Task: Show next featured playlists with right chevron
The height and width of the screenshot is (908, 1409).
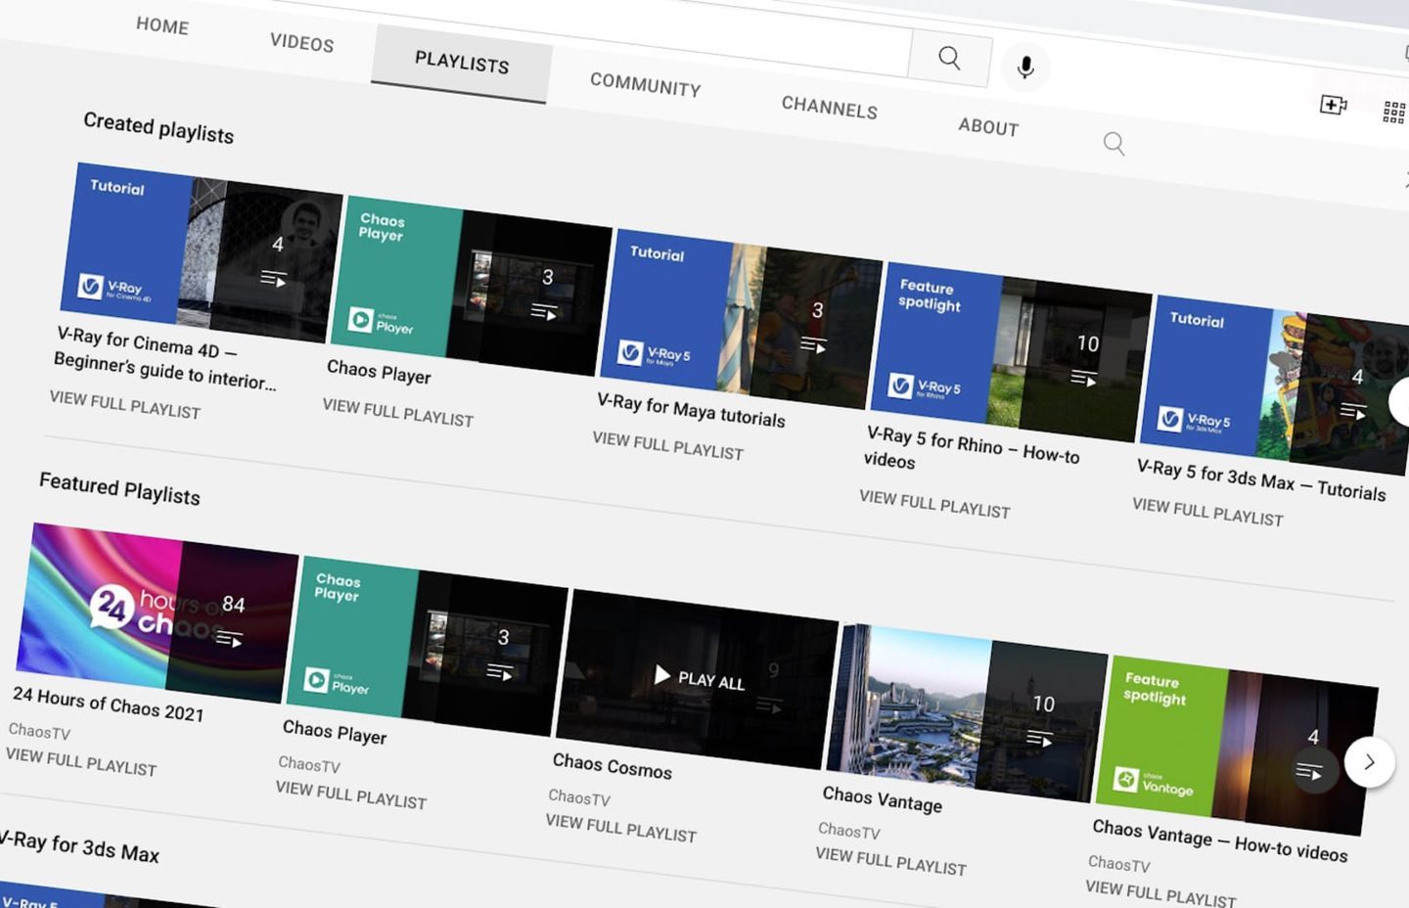Action: coord(1369,762)
